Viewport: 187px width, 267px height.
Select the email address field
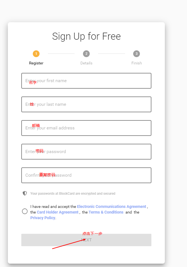[86, 128]
